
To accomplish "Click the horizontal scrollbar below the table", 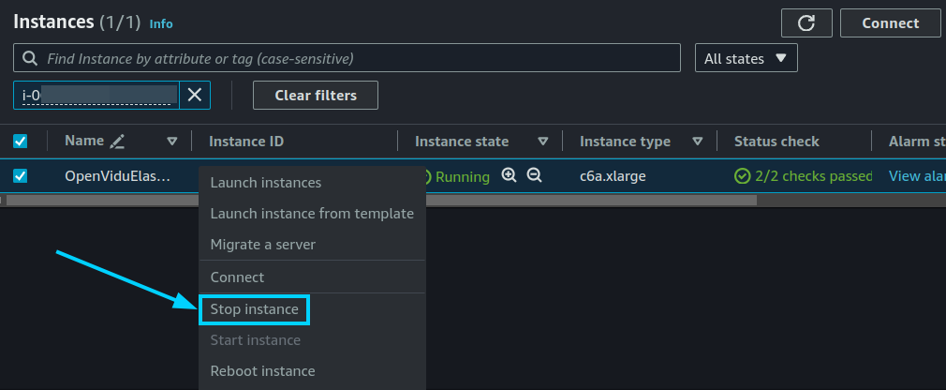I will pyautogui.click(x=381, y=200).
